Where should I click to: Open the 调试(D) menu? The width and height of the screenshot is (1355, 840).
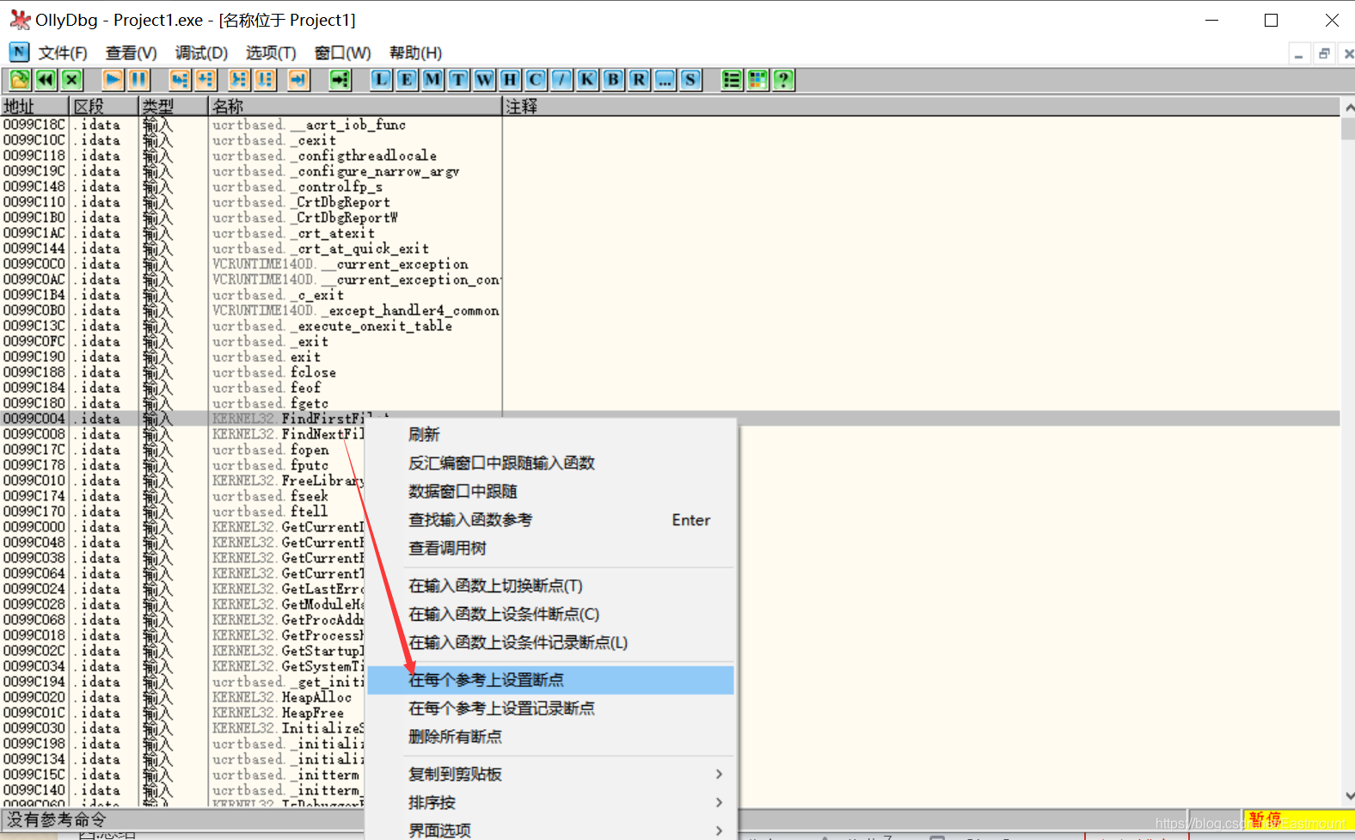tap(201, 53)
